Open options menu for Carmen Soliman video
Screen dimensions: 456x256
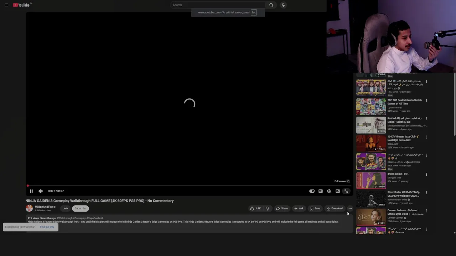(x=426, y=211)
